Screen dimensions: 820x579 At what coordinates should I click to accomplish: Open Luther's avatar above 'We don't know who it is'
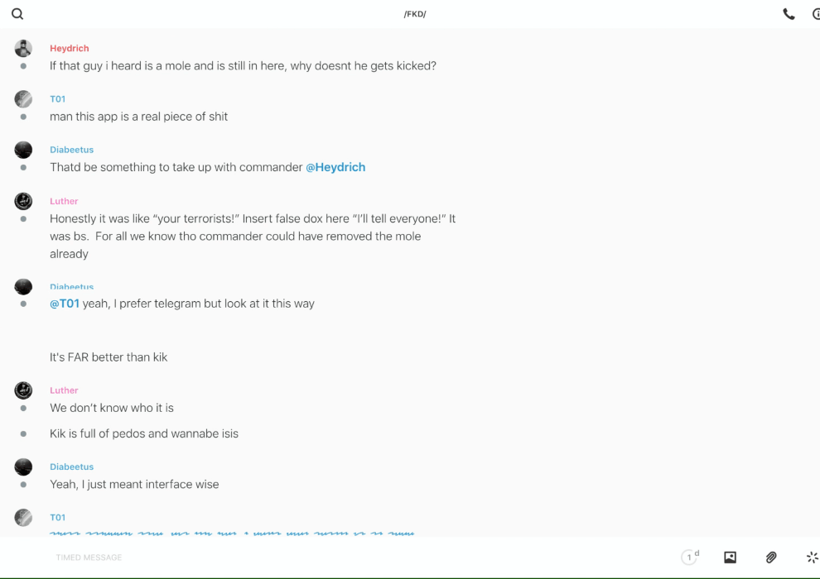click(x=23, y=390)
